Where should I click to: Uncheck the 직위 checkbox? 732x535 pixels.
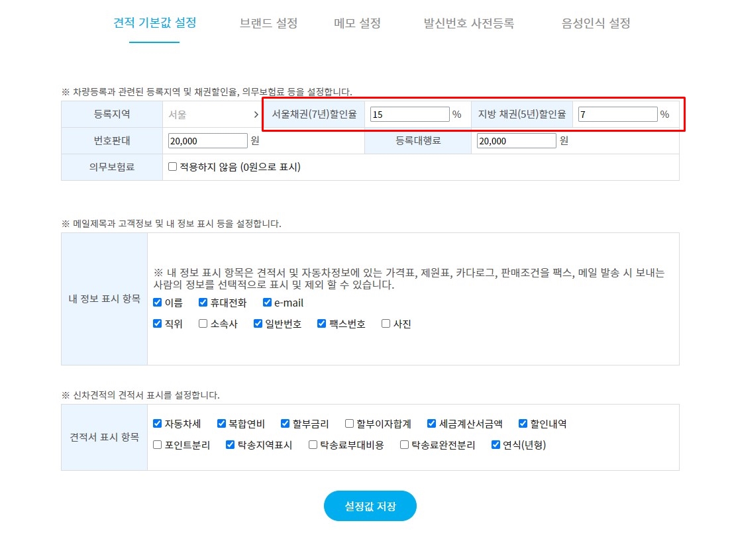tap(157, 323)
